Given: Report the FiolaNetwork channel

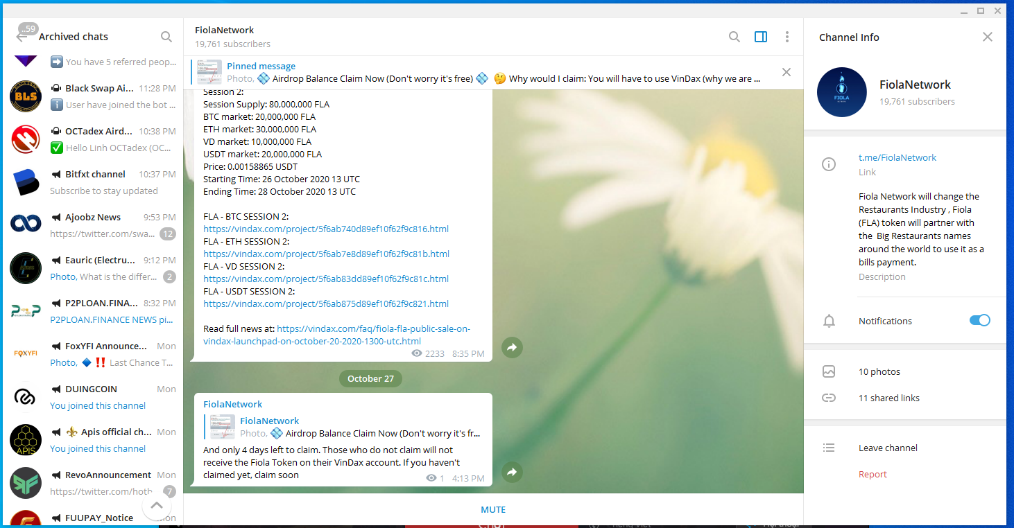Looking at the screenshot, I should [x=873, y=474].
